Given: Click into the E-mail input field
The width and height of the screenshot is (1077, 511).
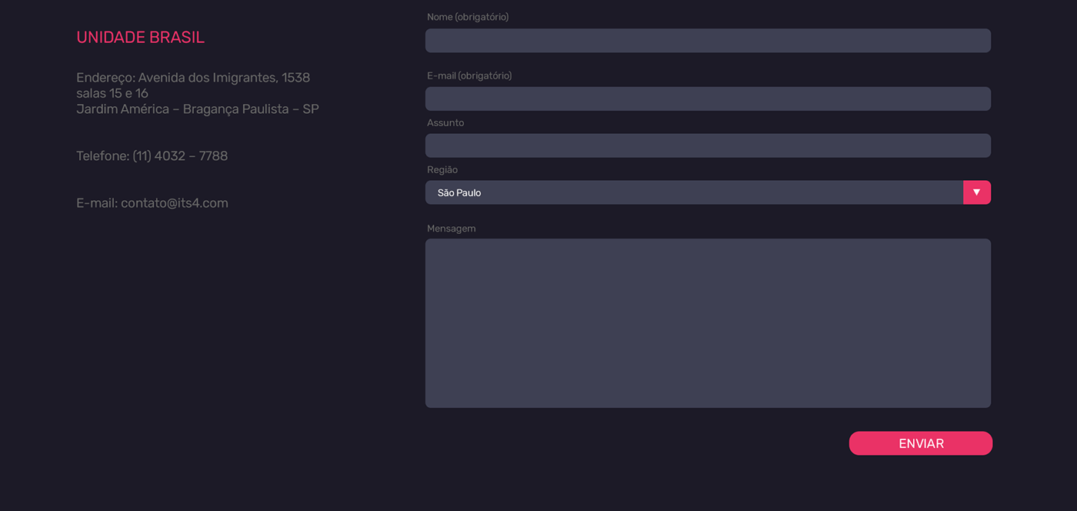Looking at the screenshot, I should (x=708, y=99).
